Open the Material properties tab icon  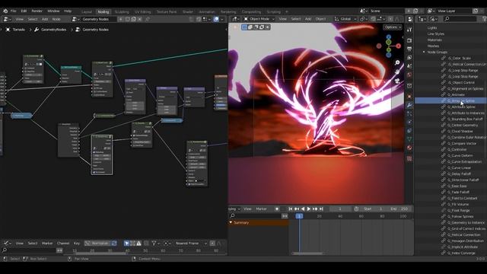[409, 148]
